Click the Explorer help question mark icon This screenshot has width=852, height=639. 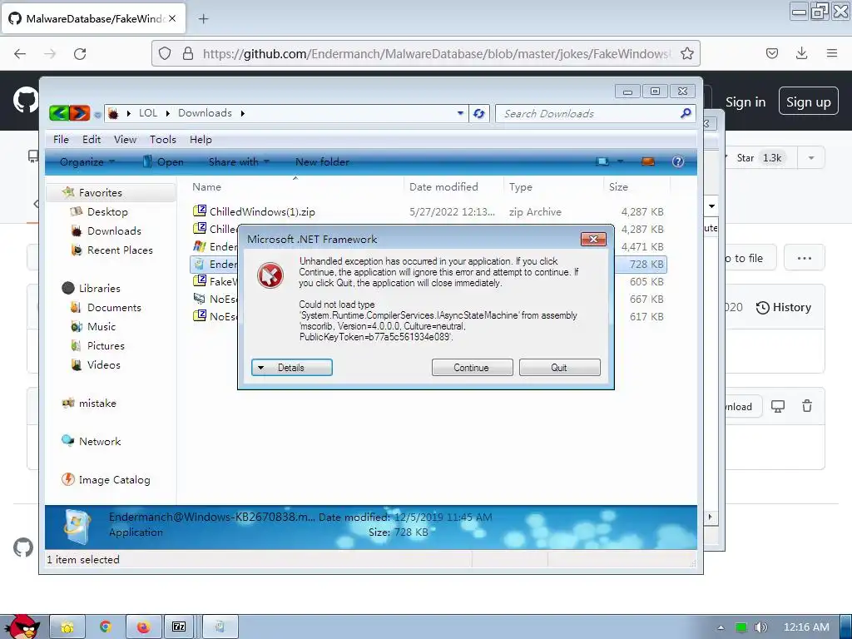pyautogui.click(x=677, y=161)
